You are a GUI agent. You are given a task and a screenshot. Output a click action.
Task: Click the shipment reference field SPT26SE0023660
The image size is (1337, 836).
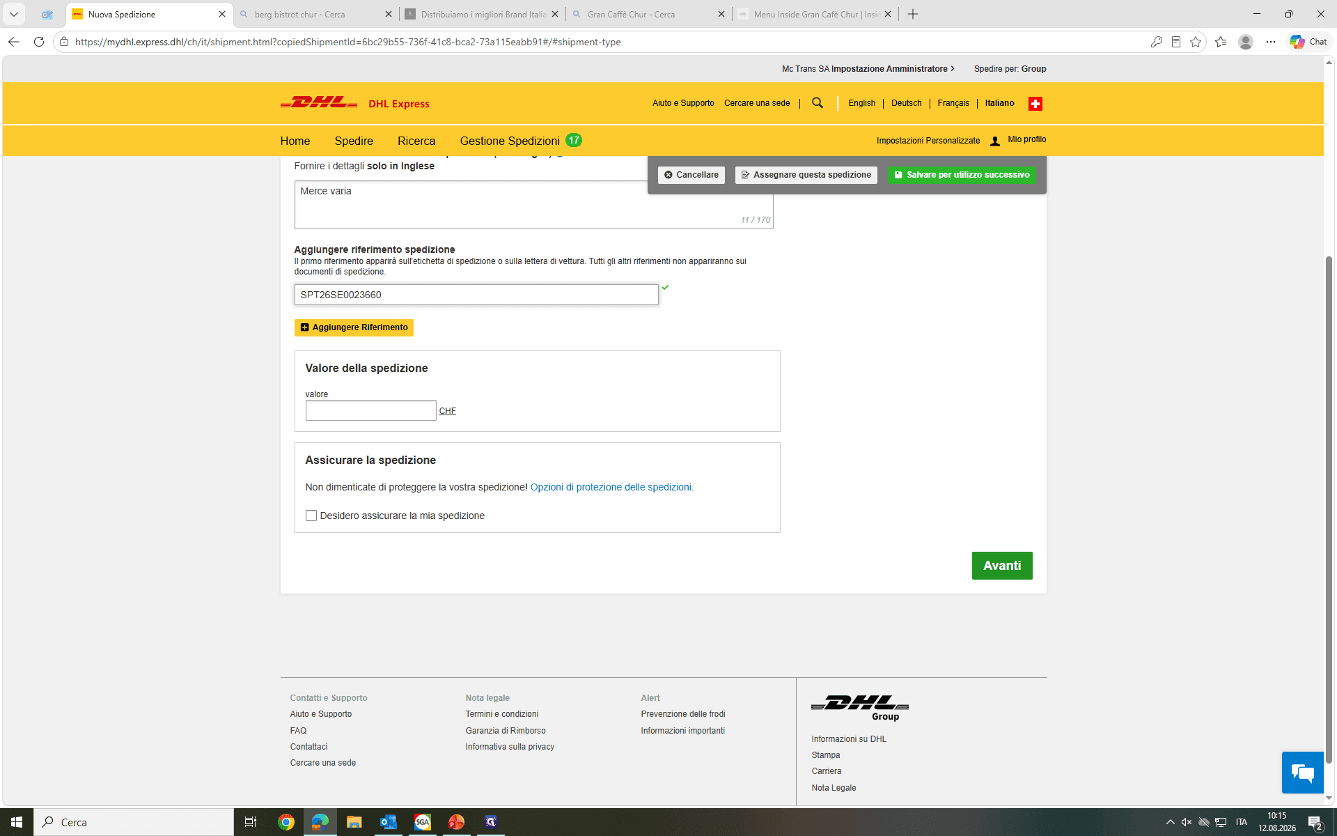point(476,295)
